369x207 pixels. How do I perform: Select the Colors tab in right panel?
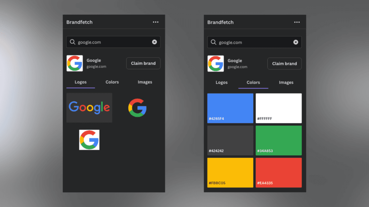pos(253,82)
